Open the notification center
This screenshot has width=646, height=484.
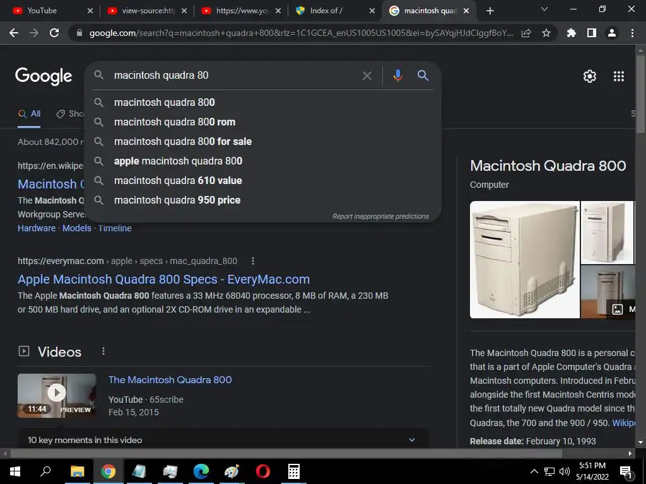626,471
